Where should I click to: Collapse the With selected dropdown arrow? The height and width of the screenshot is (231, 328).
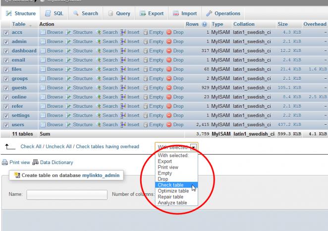(194, 147)
